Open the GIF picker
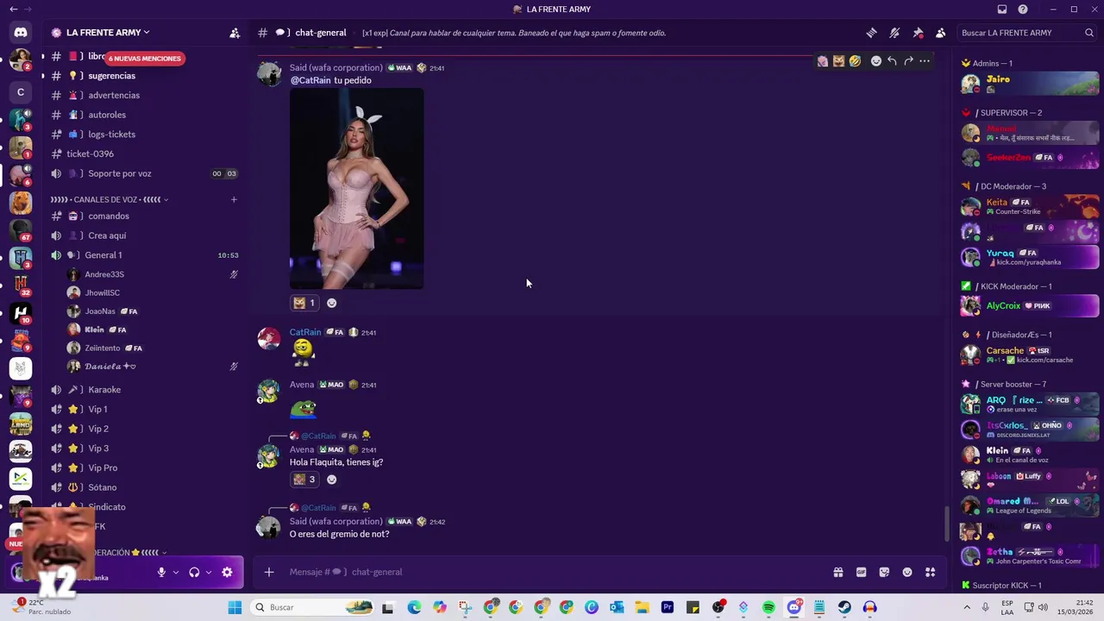Viewport: 1104px width, 621px height. point(861,572)
